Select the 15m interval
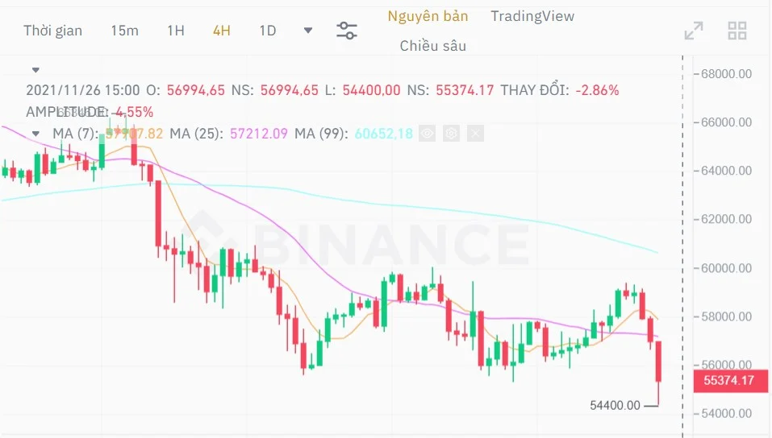Viewport: 772px width, 438px height. pos(124,31)
